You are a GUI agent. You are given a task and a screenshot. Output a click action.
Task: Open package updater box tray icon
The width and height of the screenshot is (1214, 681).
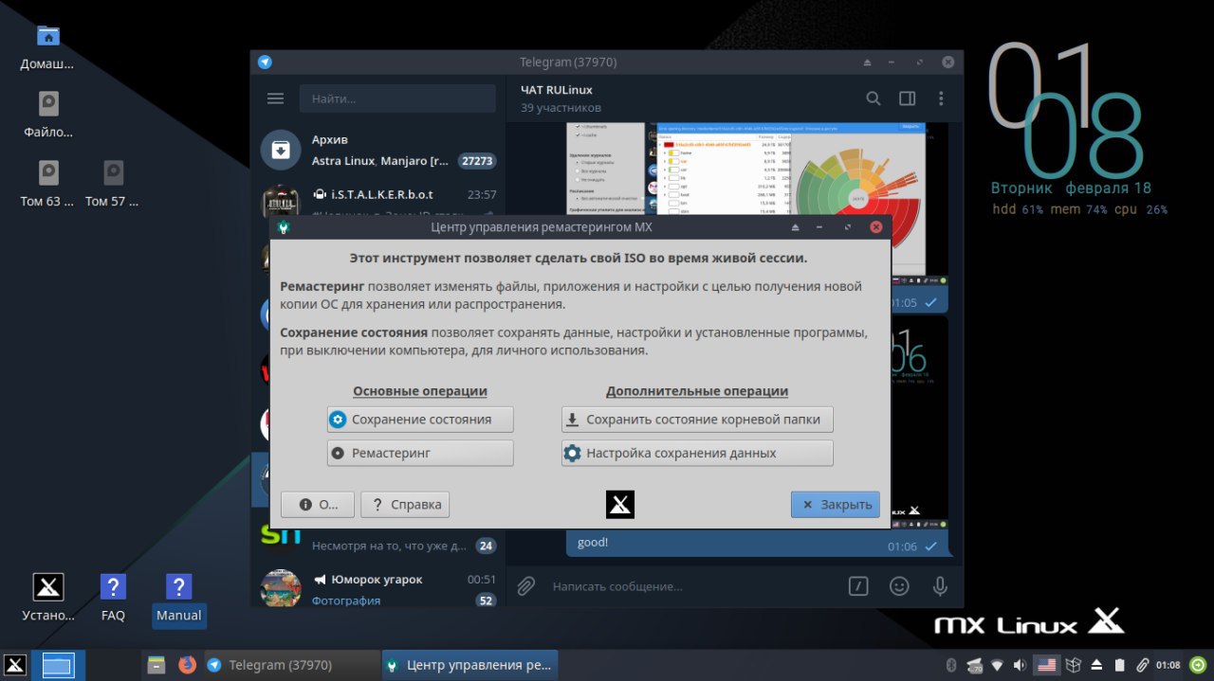tap(1074, 665)
